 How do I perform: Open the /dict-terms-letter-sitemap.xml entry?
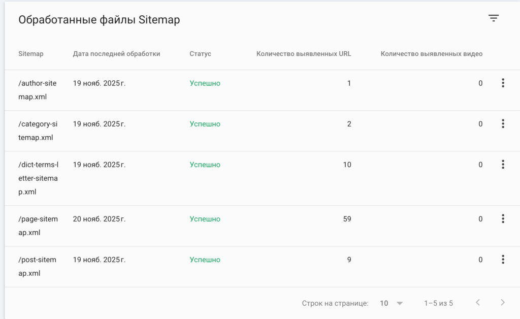point(38,178)
